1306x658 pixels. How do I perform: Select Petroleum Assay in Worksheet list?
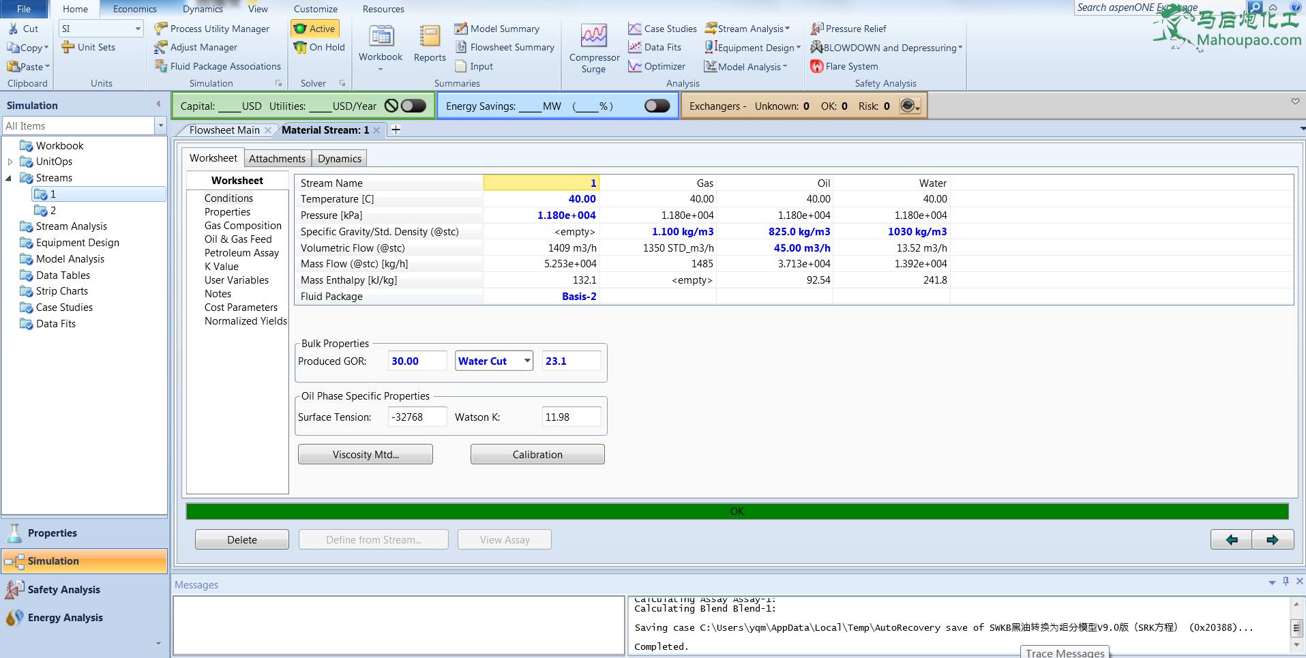tap(241, 253)
